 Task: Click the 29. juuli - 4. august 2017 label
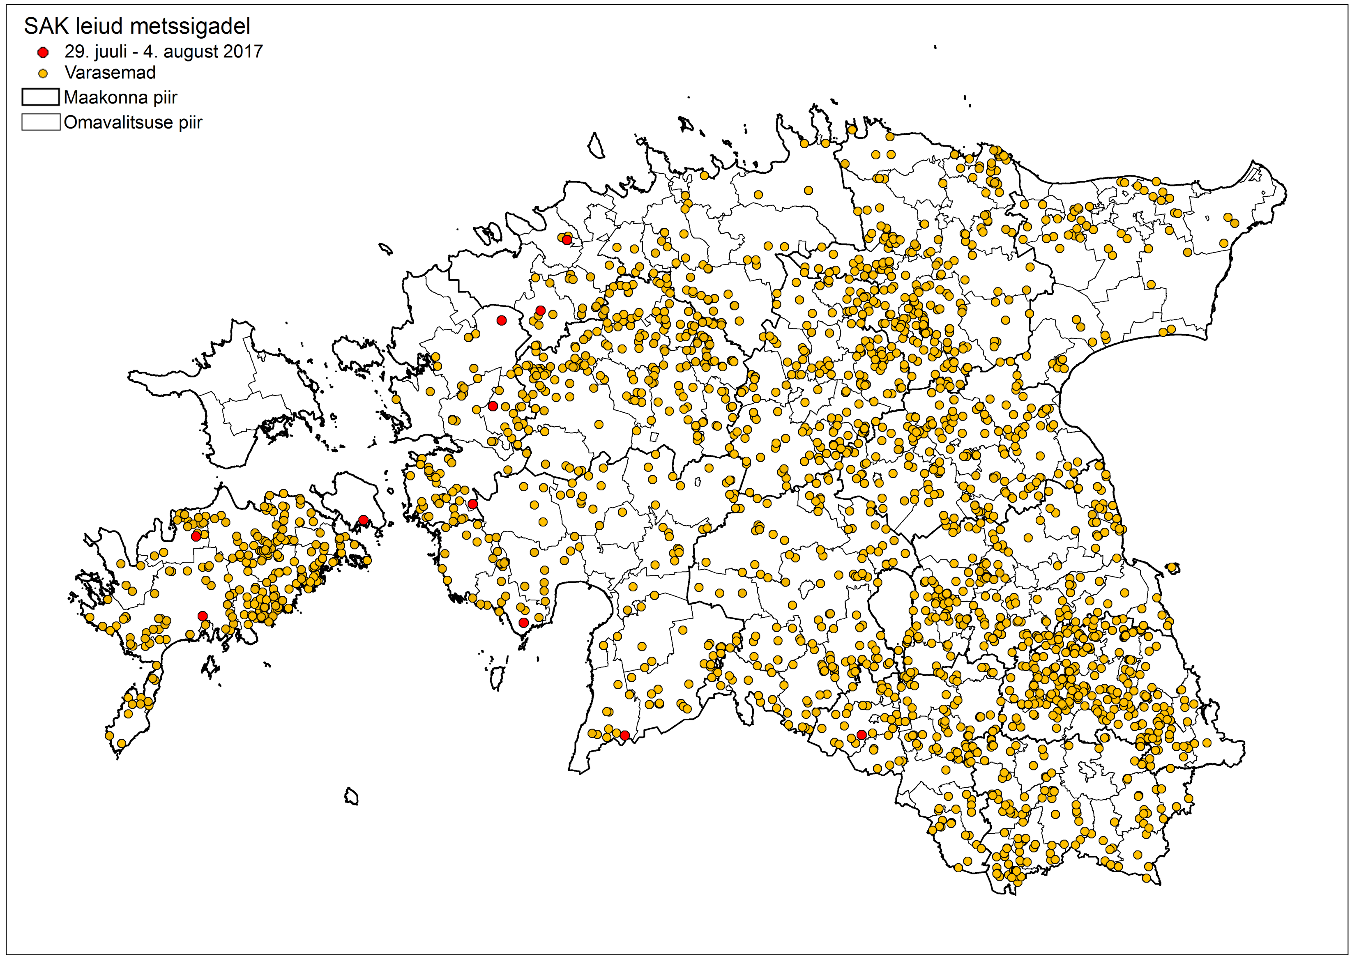[x=164, y=51]
